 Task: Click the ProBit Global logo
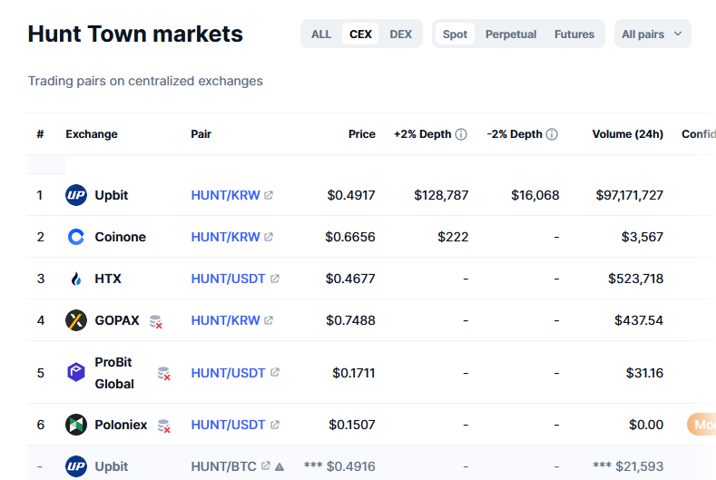76,372
